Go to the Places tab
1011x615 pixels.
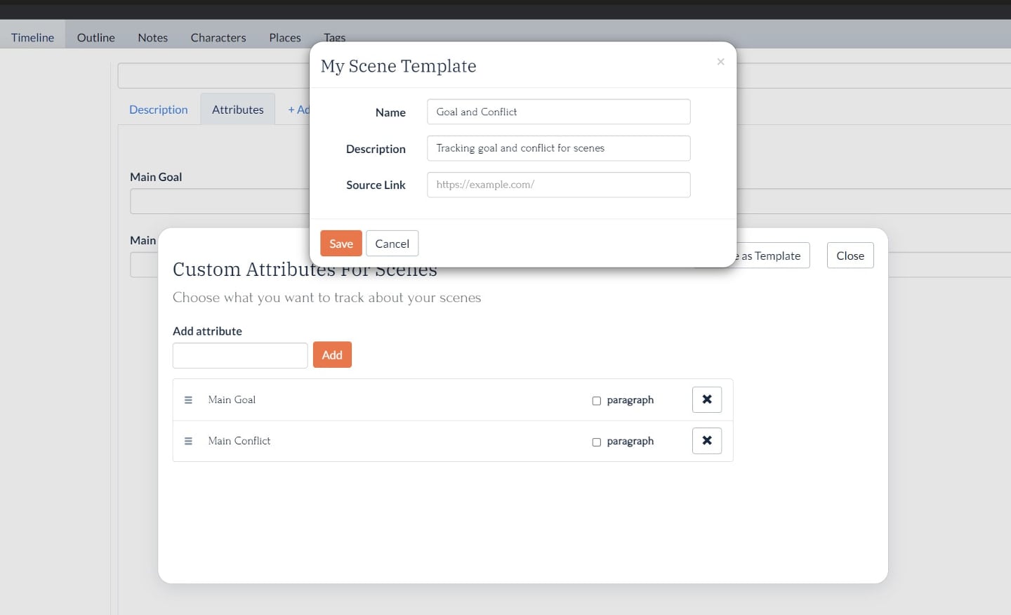(x=284, y=37)
